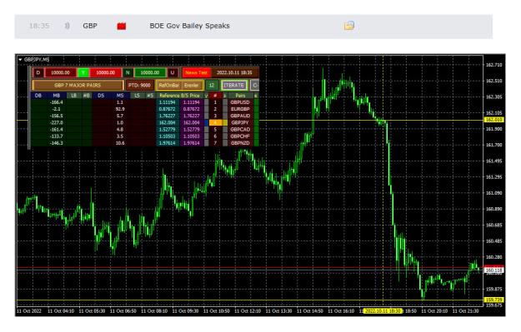Click the BOE Gov Bailey Speaks event

189,26
